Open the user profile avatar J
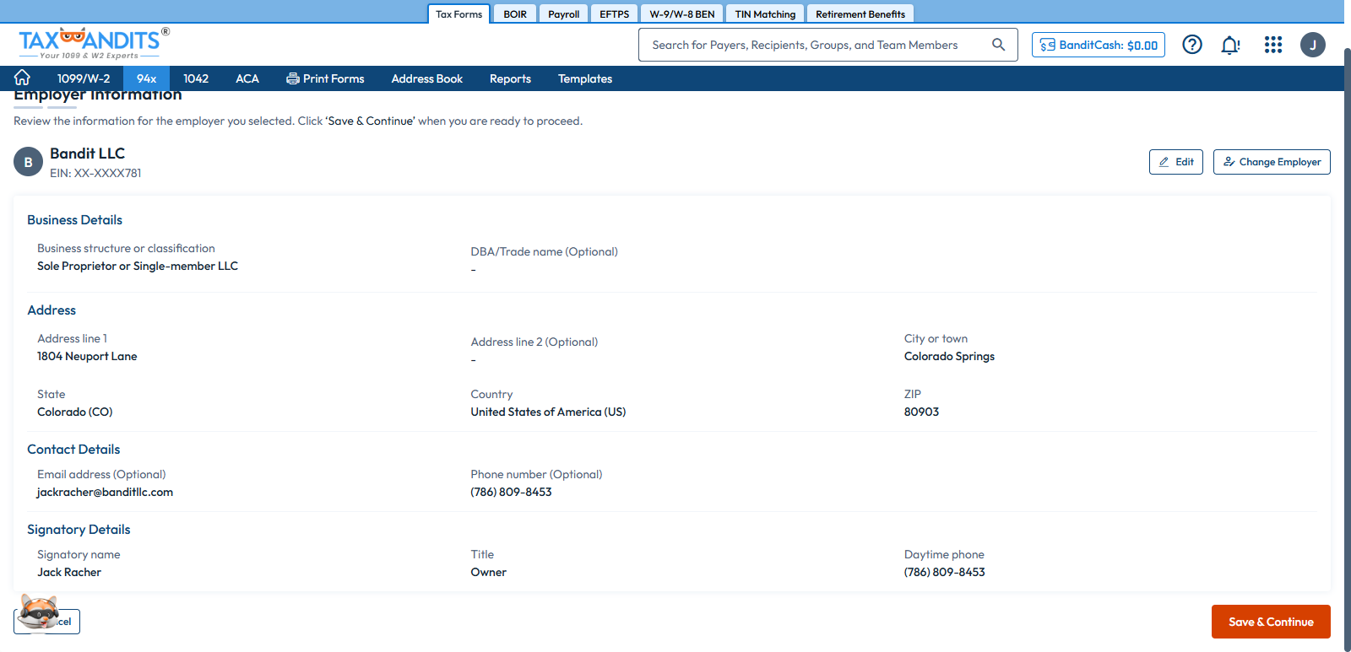Screen dimensions: 1351x652 (x=1312, y=45)
